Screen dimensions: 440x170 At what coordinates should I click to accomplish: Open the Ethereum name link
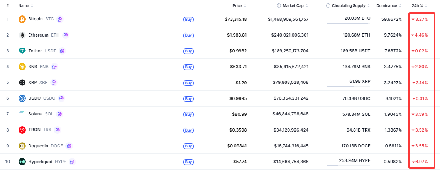[x=39, y=35]
